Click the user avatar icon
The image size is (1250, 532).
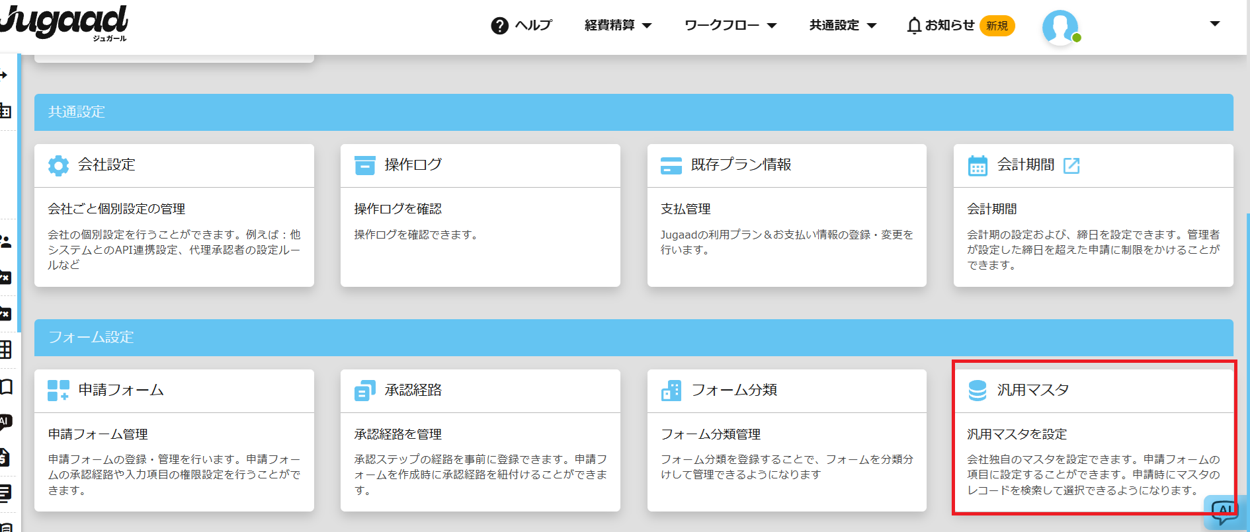coord(1060,27)
